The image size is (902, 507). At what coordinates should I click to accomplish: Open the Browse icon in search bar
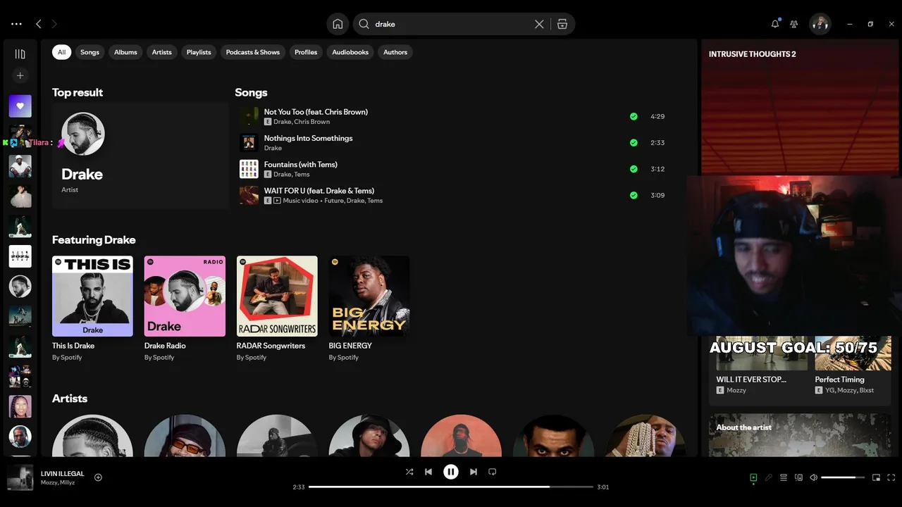point(562,24)
